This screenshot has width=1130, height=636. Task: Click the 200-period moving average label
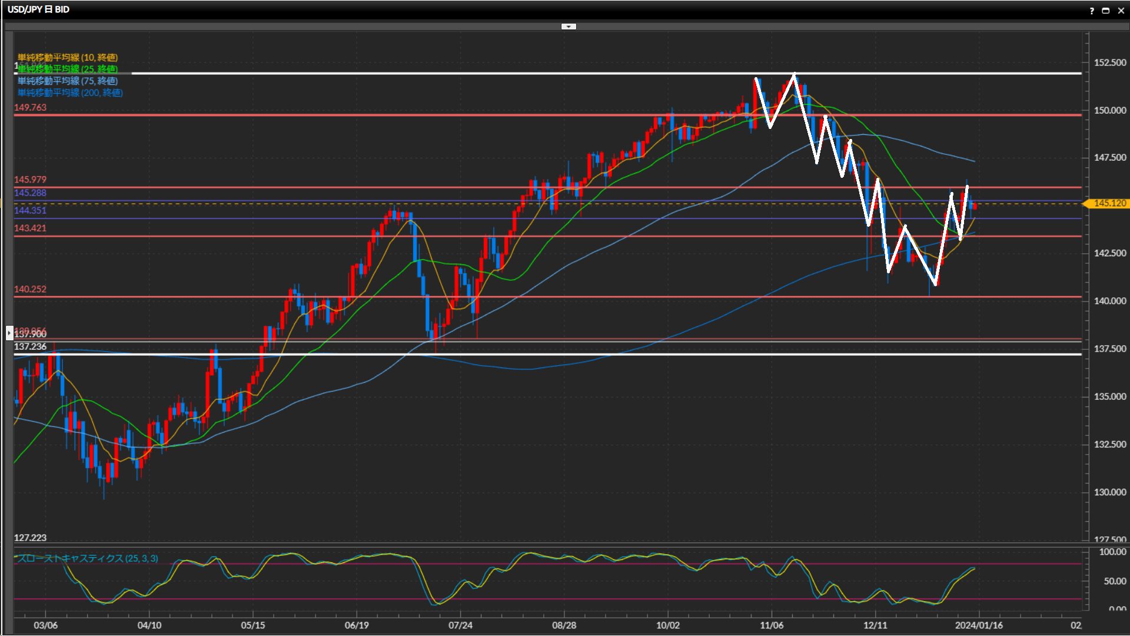[70, 92]
